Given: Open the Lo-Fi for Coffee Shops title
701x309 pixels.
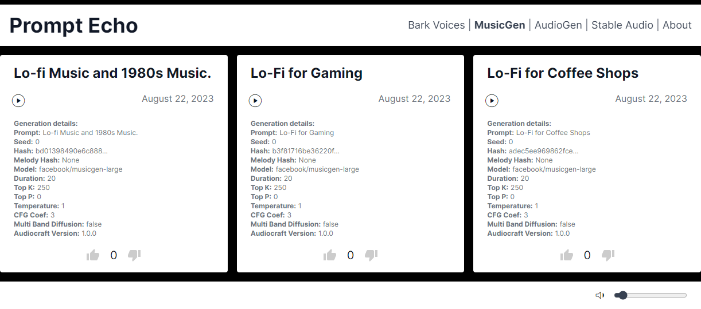Looking at the screenshot, I should [x=562, y=73].
